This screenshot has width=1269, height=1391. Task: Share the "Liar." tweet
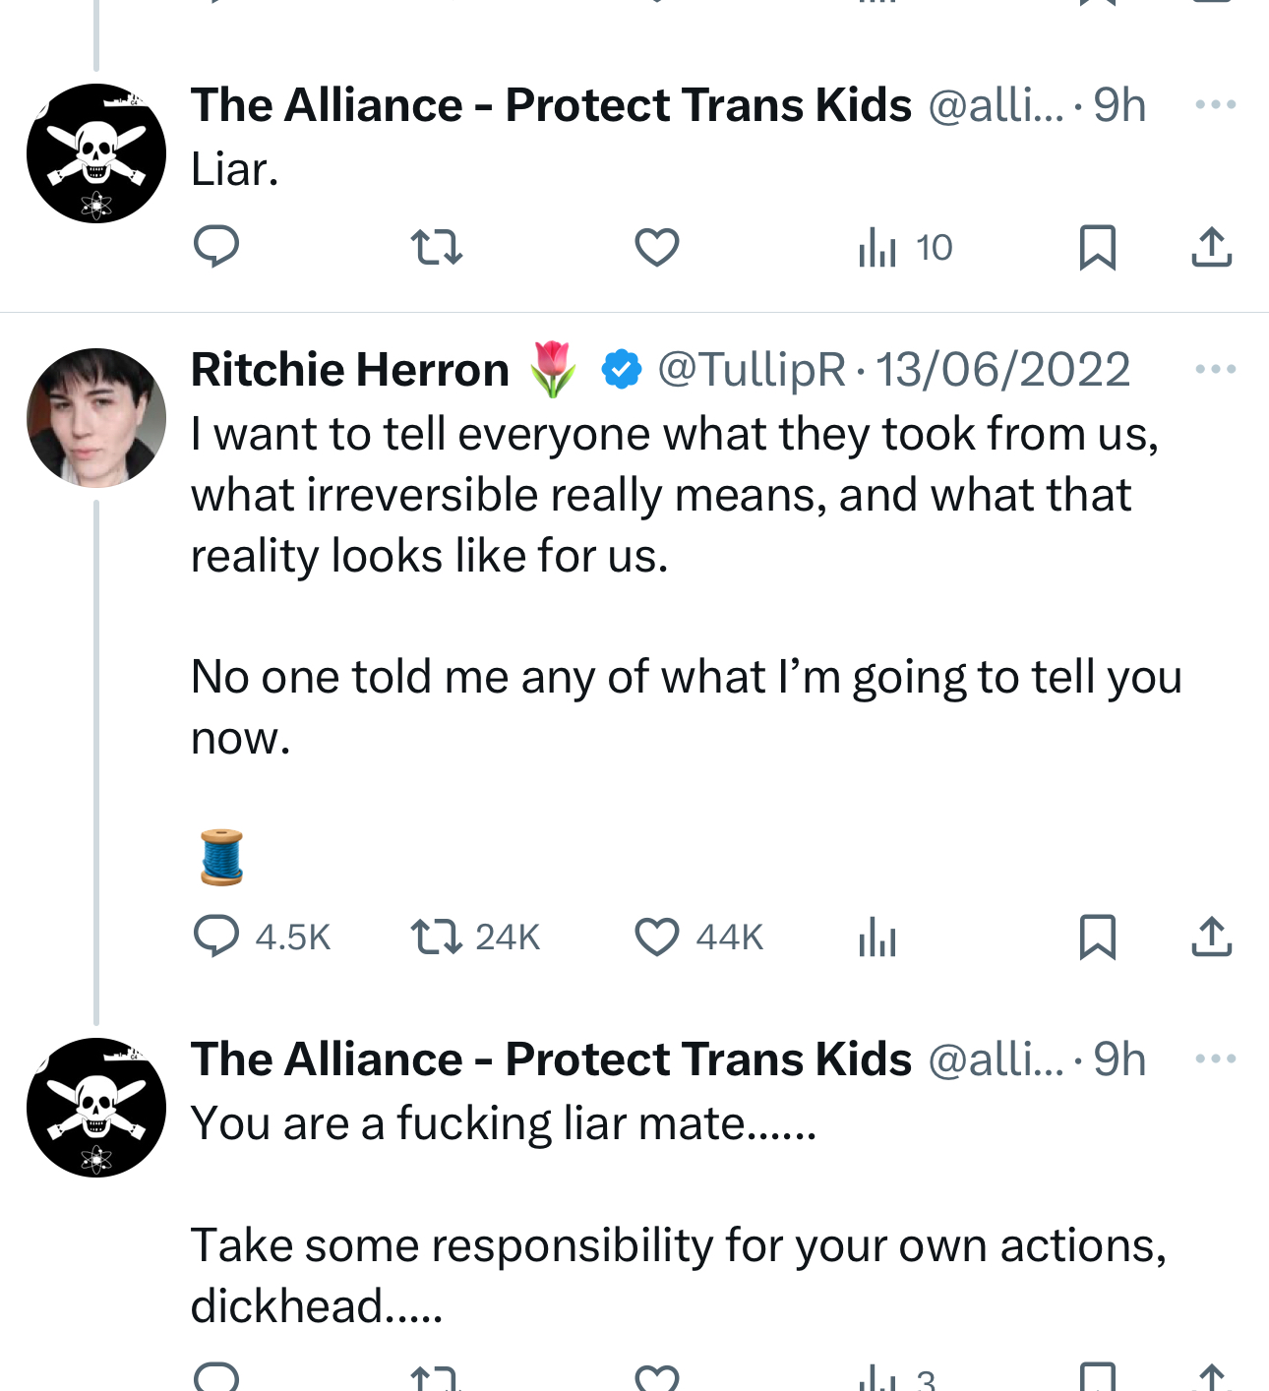[1211, 247]
